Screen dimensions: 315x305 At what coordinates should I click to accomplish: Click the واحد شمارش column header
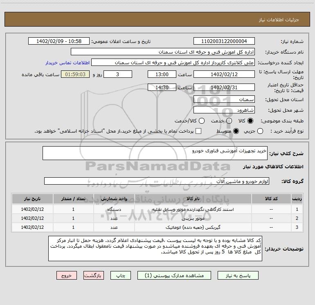point(114,199)
